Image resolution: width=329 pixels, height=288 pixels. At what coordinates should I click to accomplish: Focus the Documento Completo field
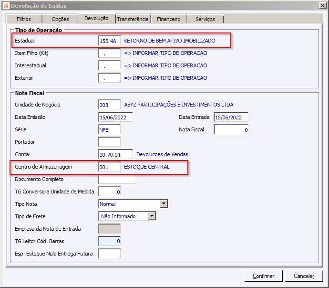117,179
